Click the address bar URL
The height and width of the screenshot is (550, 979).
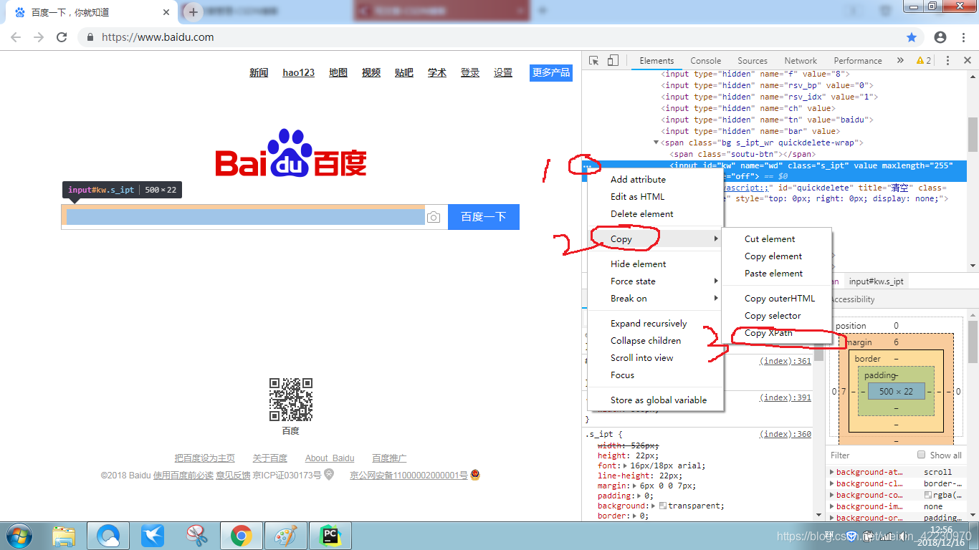tap(158, 37)
